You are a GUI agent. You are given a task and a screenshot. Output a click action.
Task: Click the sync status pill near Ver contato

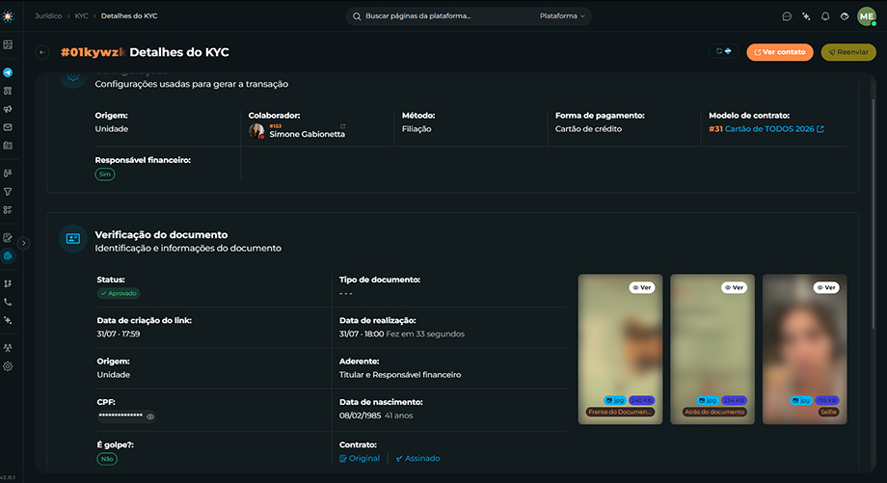click(723, 51)
